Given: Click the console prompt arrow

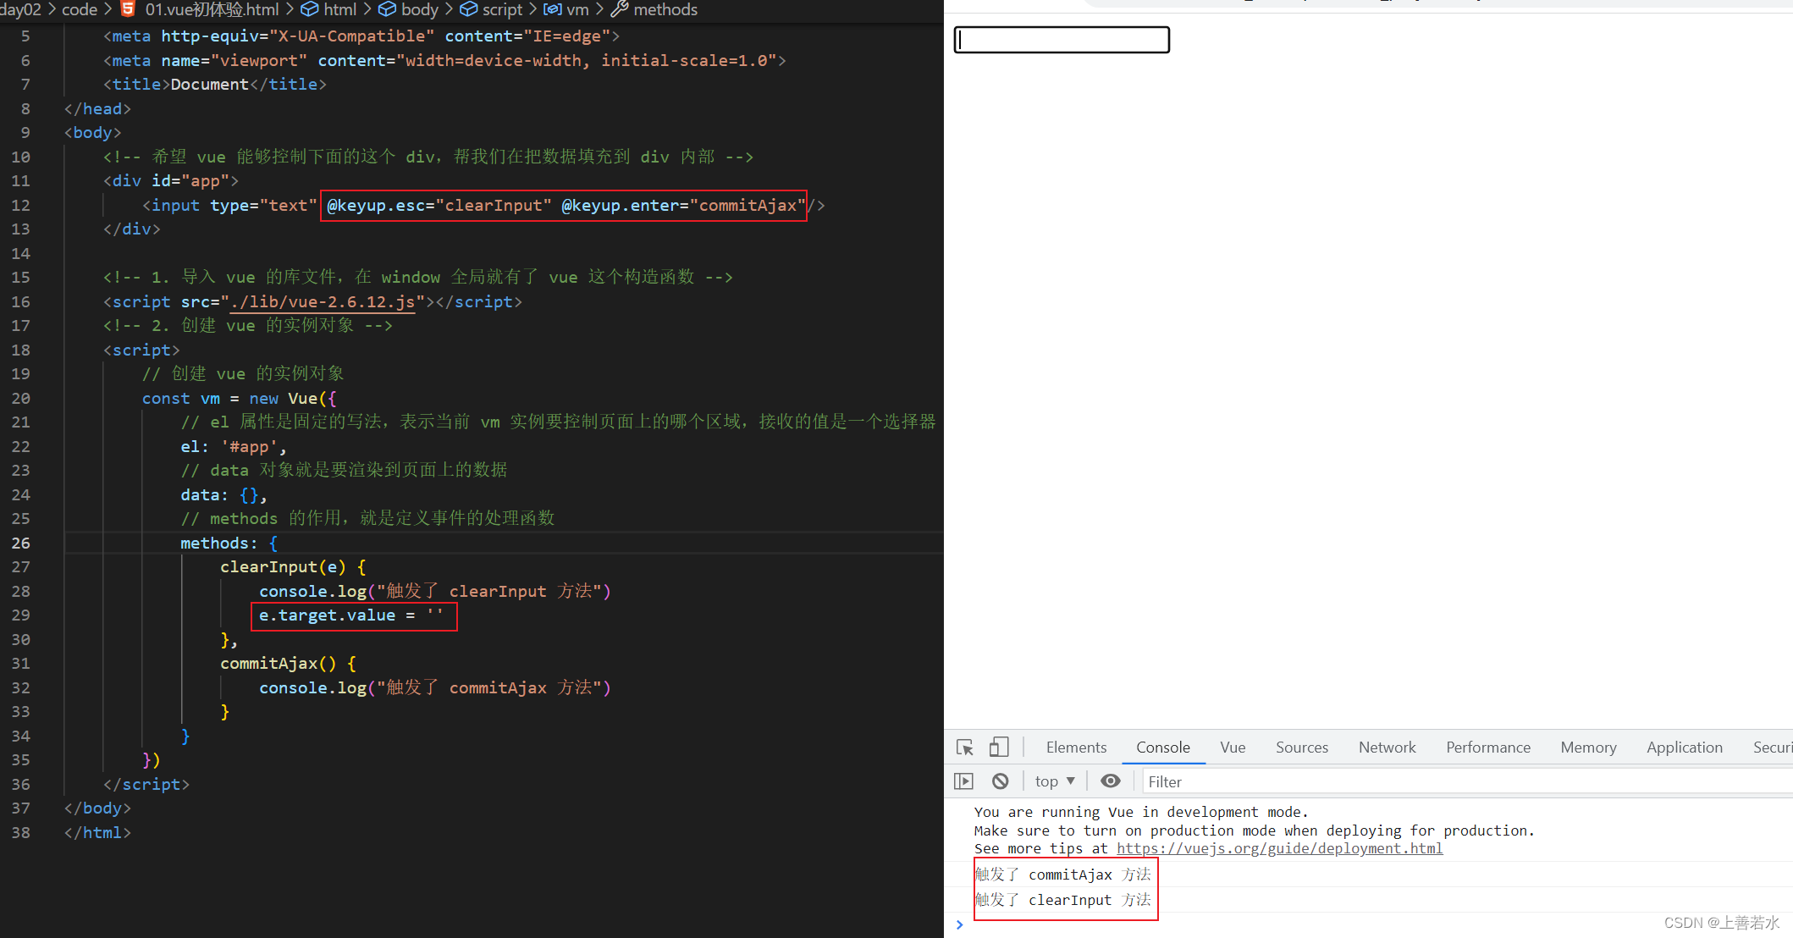Looking at the screenshot, I should (959, 924).
